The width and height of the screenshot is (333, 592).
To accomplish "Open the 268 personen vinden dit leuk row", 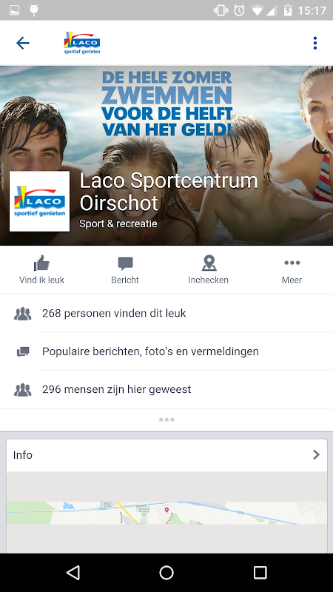I will (x=166, y=313).
